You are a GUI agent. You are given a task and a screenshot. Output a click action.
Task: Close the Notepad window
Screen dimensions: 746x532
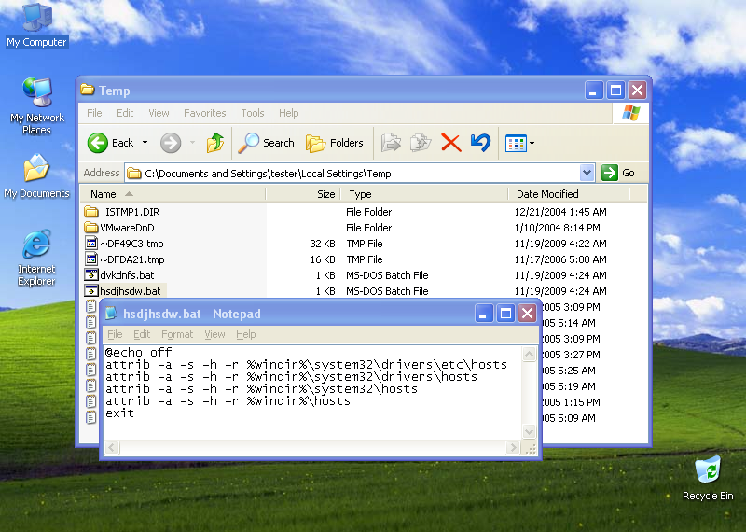coord(527,314)
